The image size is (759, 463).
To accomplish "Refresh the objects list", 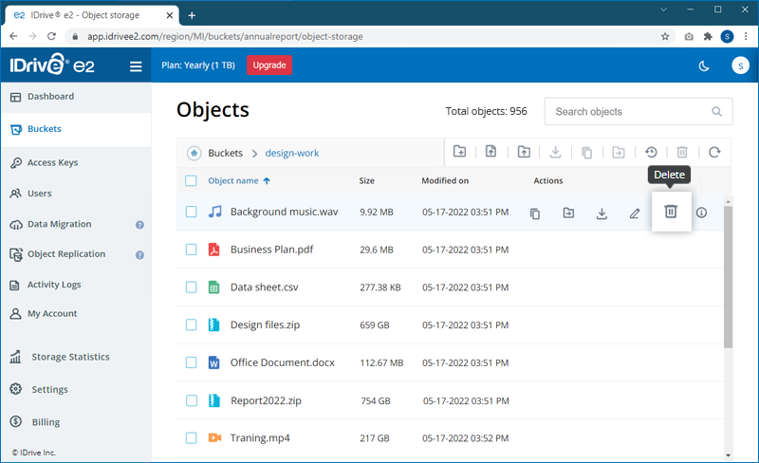I will coord(714,152).
